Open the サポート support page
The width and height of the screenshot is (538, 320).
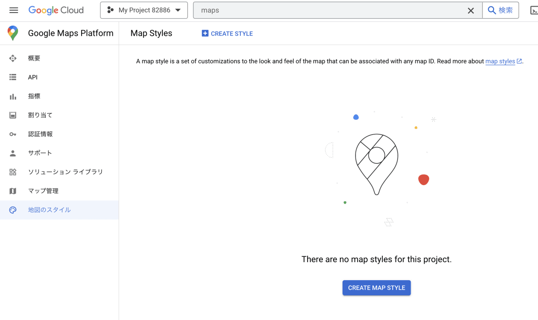click(x=59, y=153)
